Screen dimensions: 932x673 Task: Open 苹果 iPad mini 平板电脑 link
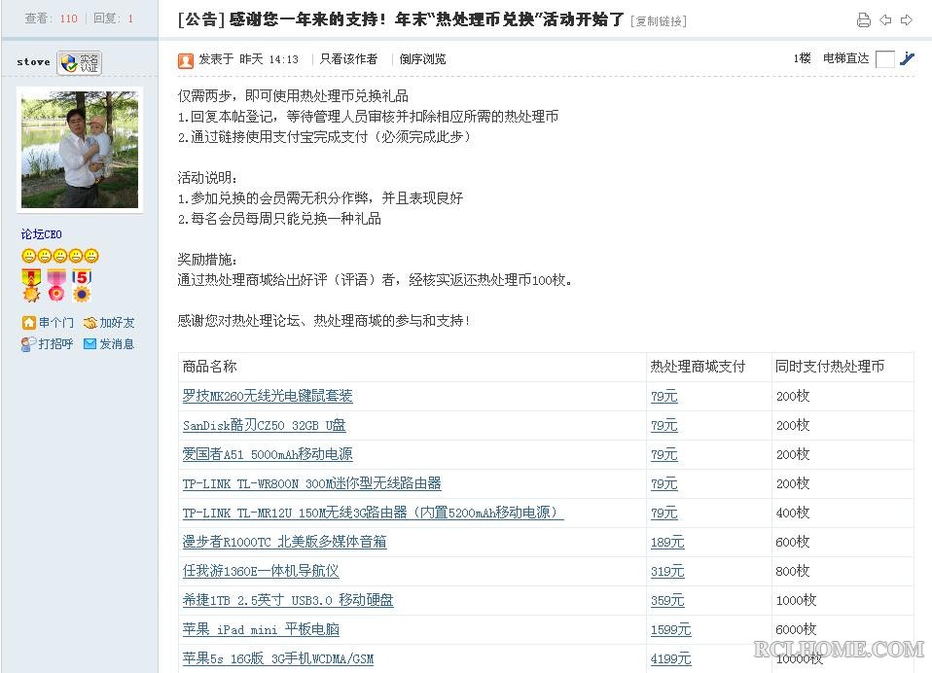point(261,629)
